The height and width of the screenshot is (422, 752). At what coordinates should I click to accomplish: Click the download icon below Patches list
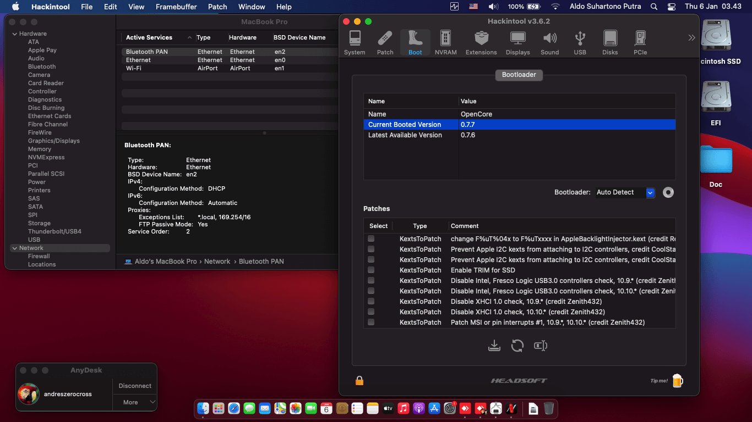(494, 346)
